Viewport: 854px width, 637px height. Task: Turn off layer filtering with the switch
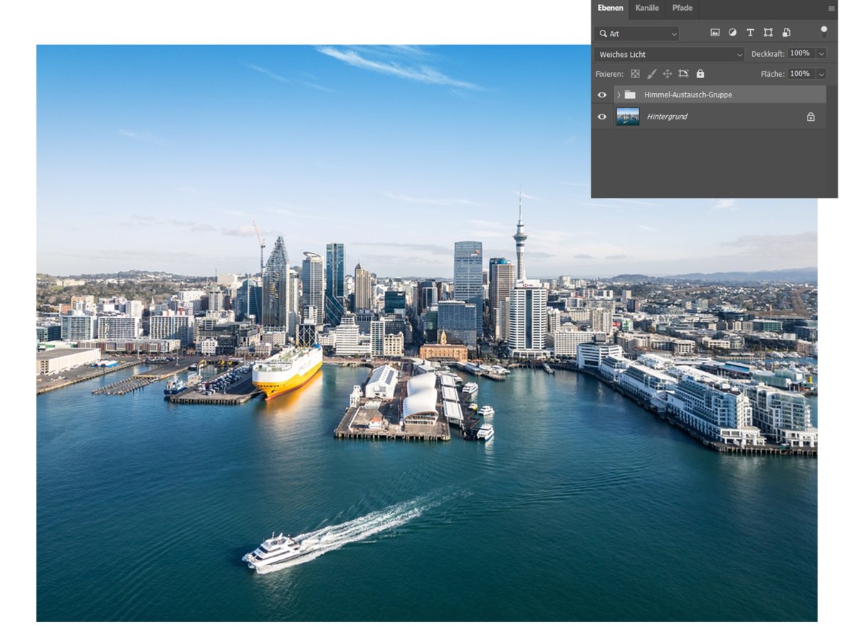coord(823,31)
